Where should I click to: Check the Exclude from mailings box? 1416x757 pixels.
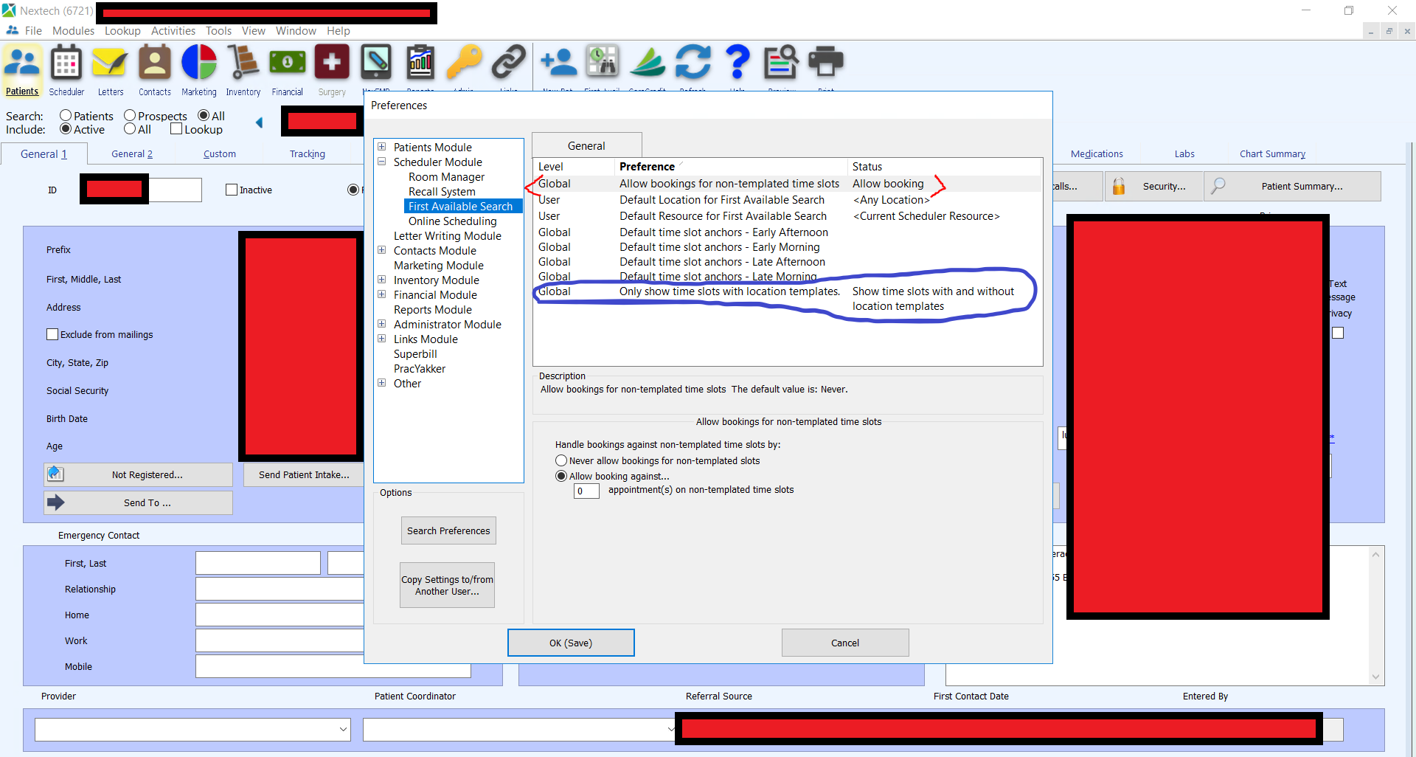click(x=52, y=334)
